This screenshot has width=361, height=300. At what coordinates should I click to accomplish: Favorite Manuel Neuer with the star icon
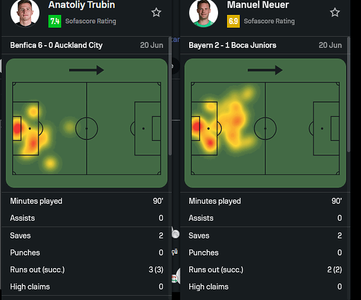coord(335,13)
